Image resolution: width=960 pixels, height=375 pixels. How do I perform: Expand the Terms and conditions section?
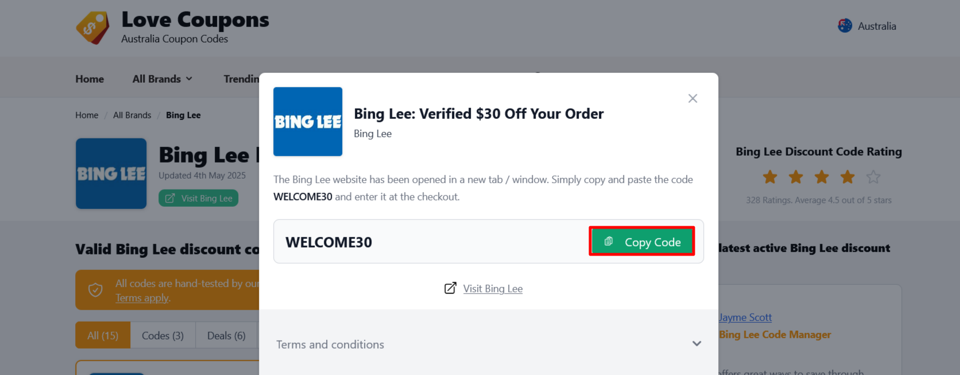coord(330,344)
